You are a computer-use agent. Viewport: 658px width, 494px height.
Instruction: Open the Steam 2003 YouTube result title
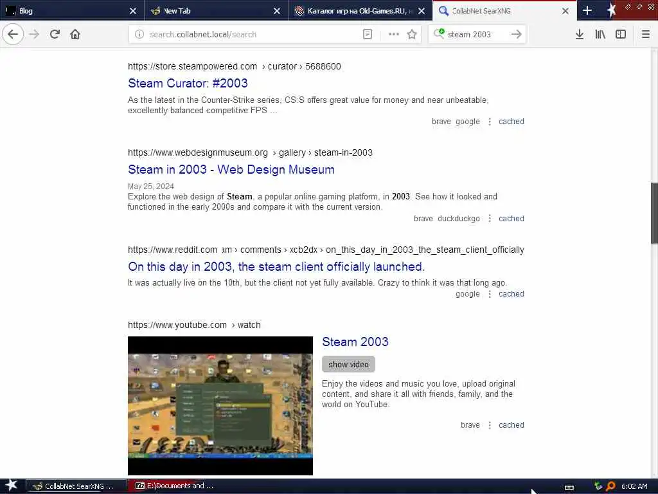pyautogui.click(x=355, y=342)
